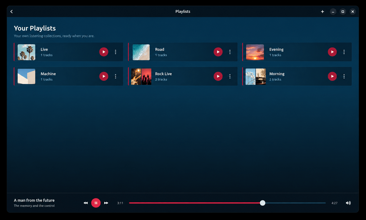Viewport: 366px width, 220px height.
Task: Open more options for Rock Live playlist
Action: (230, 76)
